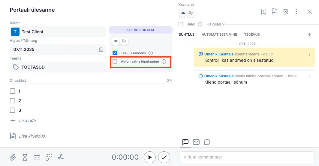The width and height of the screenshot is (319, 166).
Task: Click the bookmark add icon
Action: (263, 12)
